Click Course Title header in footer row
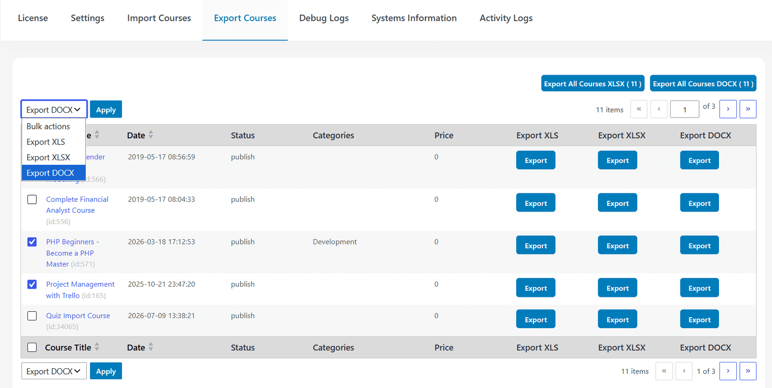Viewport: 772px width, 388px height. (68, 347)
